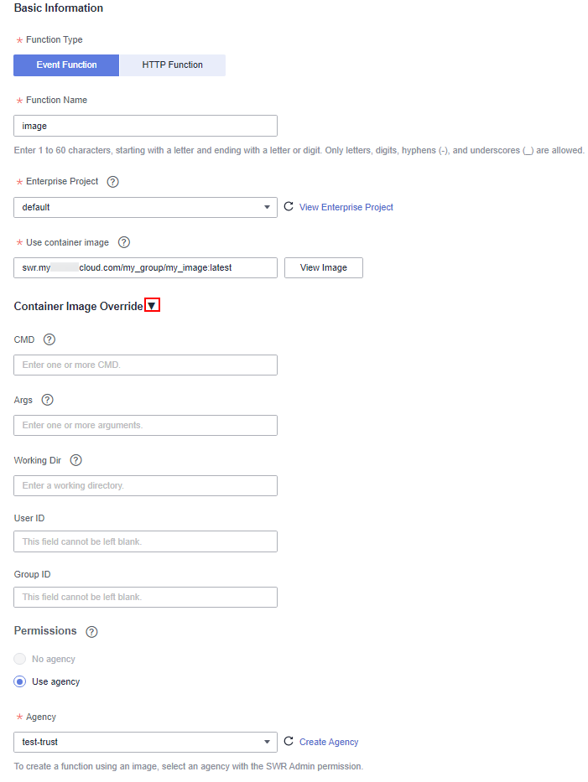Click the Args help question mark
588x782 pixels.
coord(48,400)
